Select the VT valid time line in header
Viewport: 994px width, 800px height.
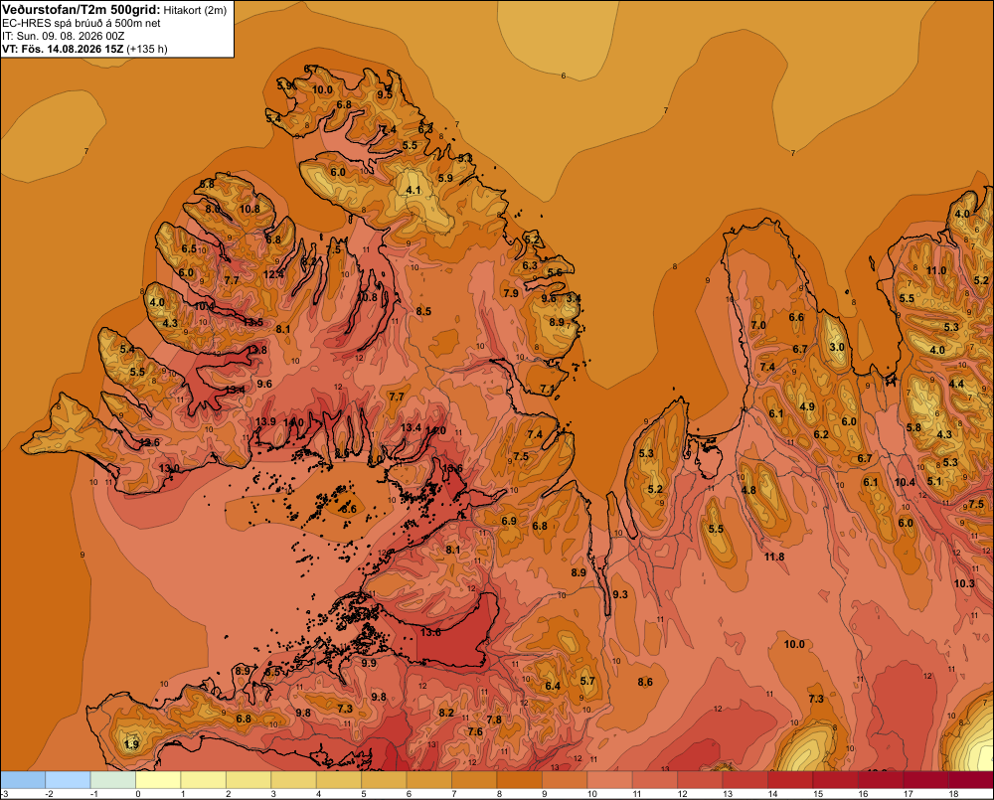pyautogui.click(x=84, y=49)
